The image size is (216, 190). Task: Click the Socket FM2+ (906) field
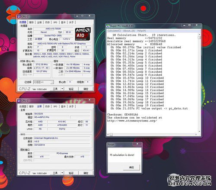(53, 35)
